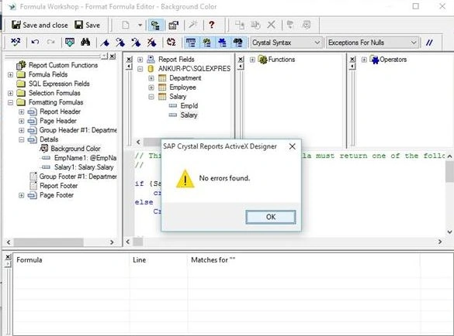Select the Salary field under Salary table

click(189, 115)
